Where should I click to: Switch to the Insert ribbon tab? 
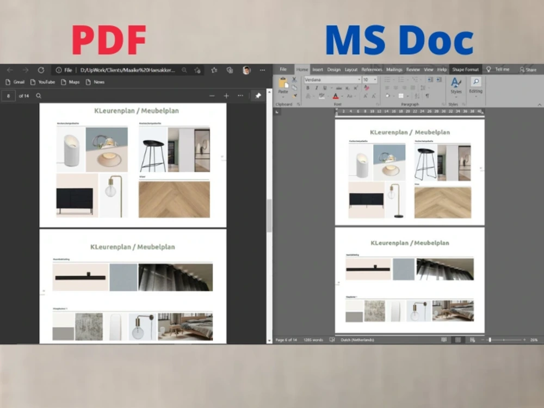(x=318, y=70)
